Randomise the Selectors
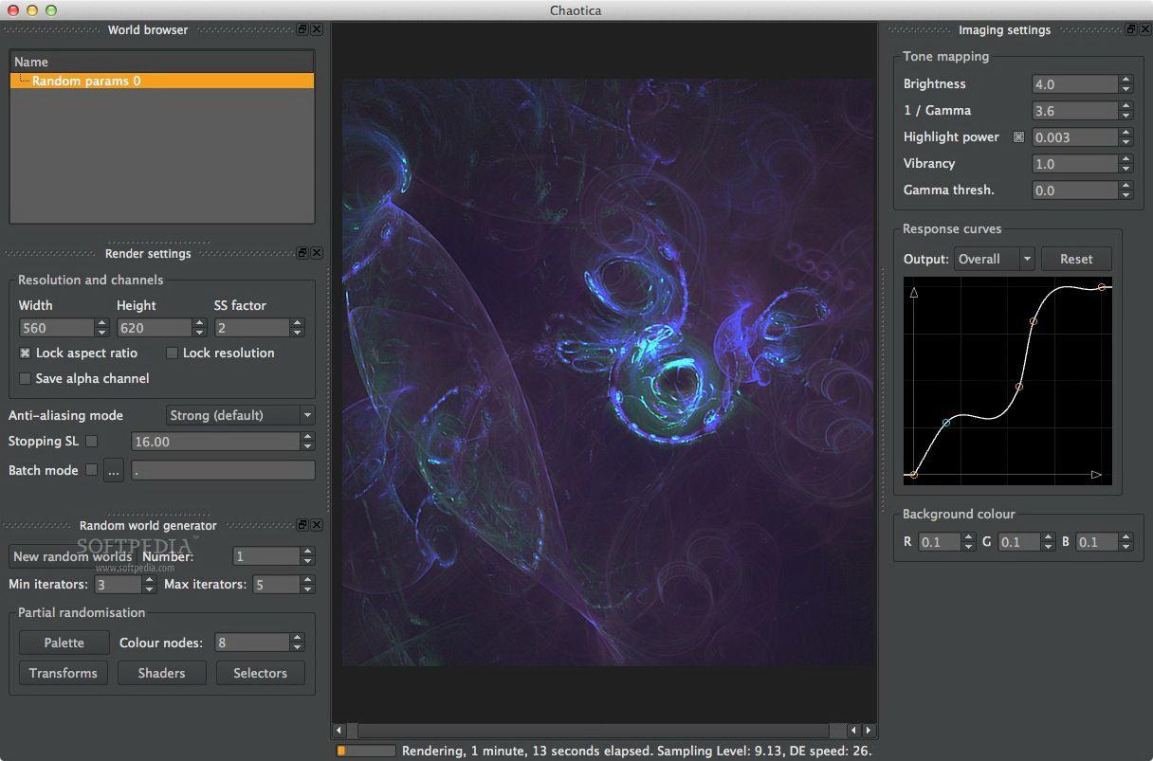1153x761 pixels. click(260, 673)
